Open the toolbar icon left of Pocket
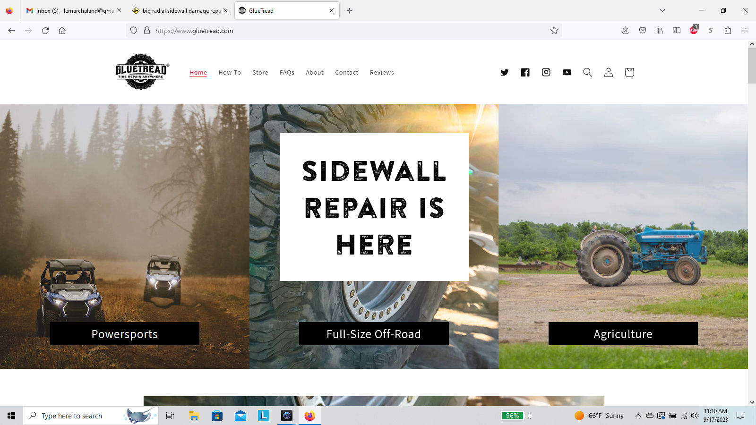Image resolution: width=756 pixels, height=425 pixels. (626, 31)
